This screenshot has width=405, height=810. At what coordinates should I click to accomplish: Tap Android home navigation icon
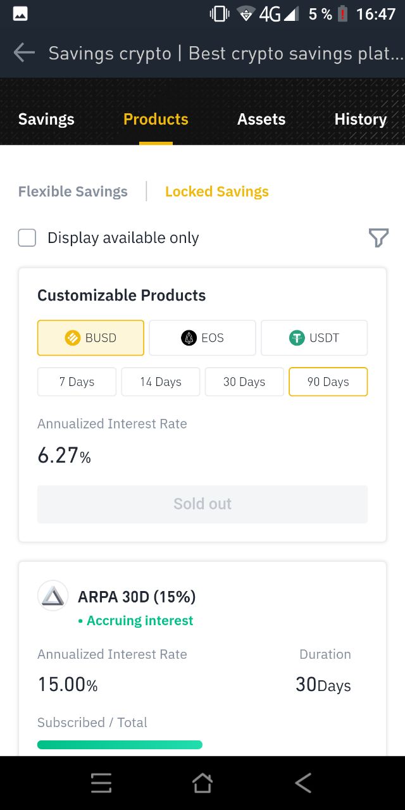[202, 783]
